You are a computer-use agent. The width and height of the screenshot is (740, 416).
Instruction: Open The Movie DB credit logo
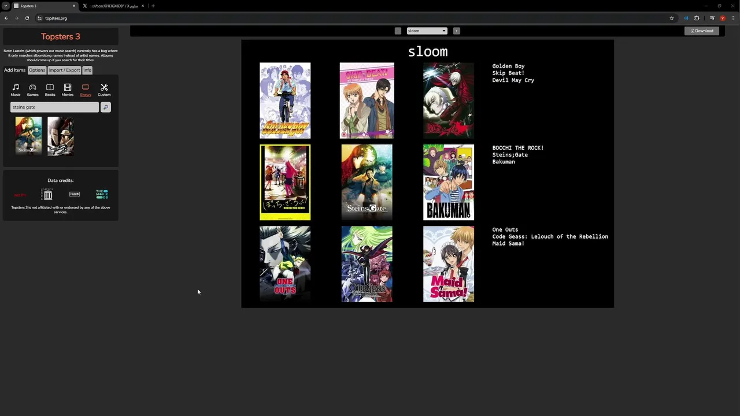point(102,194)
